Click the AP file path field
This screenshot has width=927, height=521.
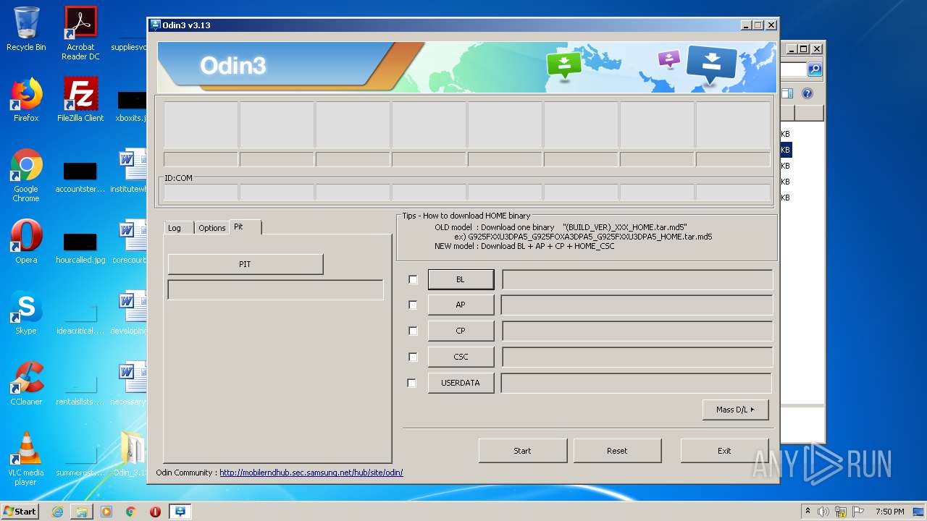(637, 305)
